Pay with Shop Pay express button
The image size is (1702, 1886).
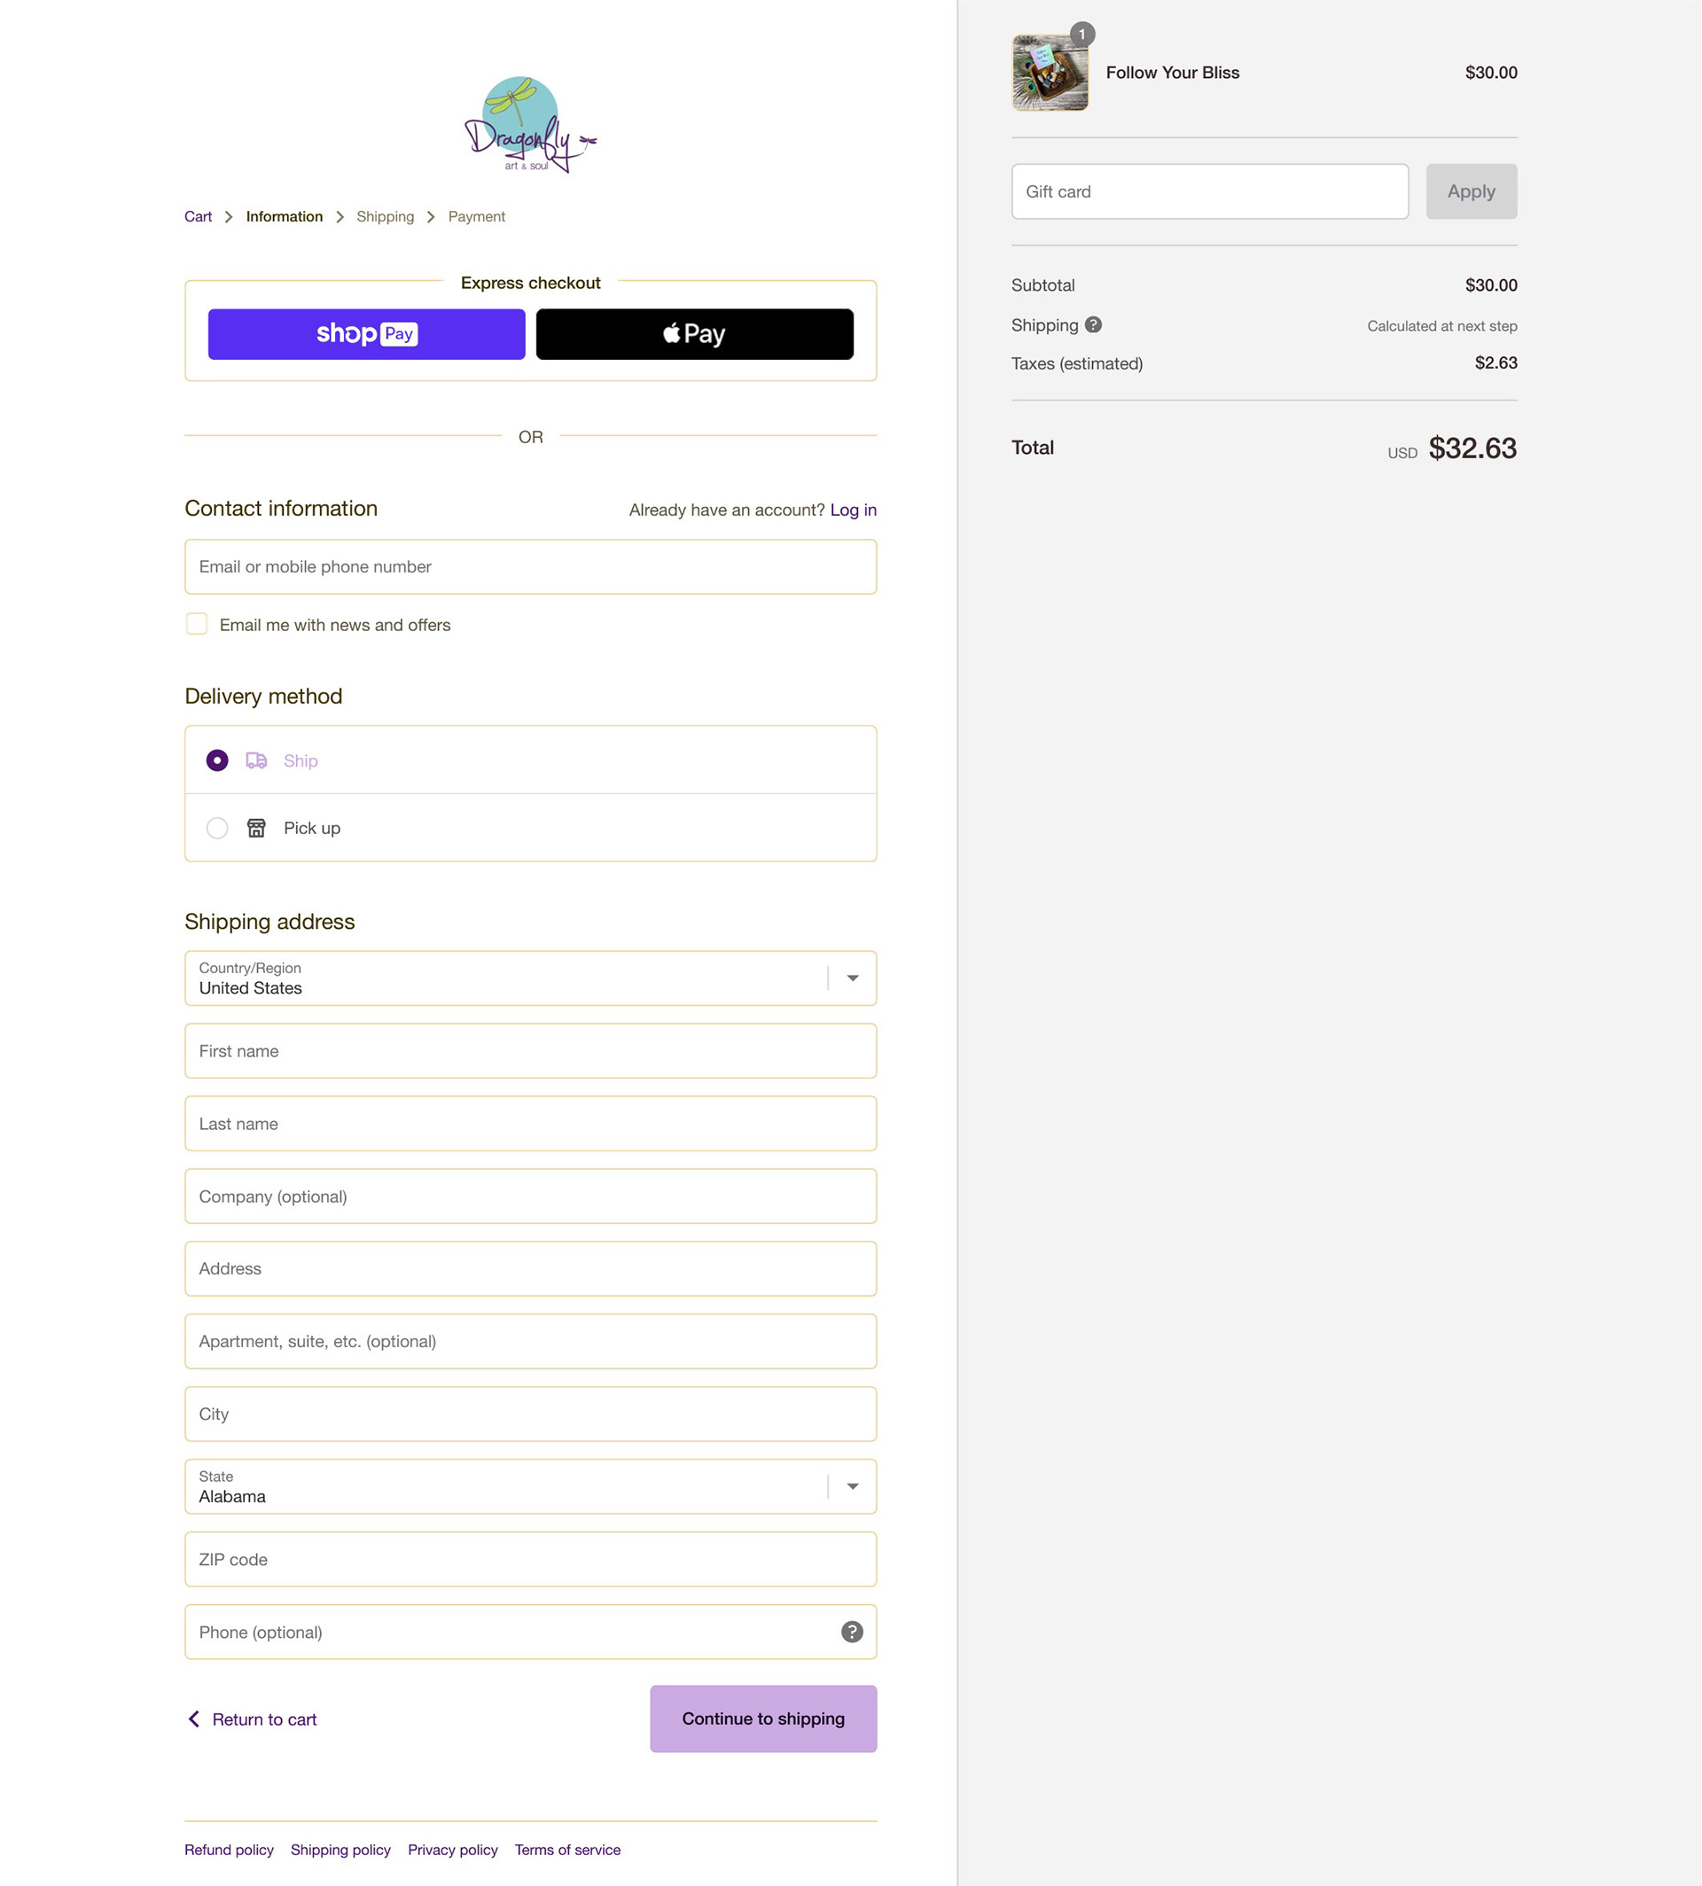(x=365, y=334)
